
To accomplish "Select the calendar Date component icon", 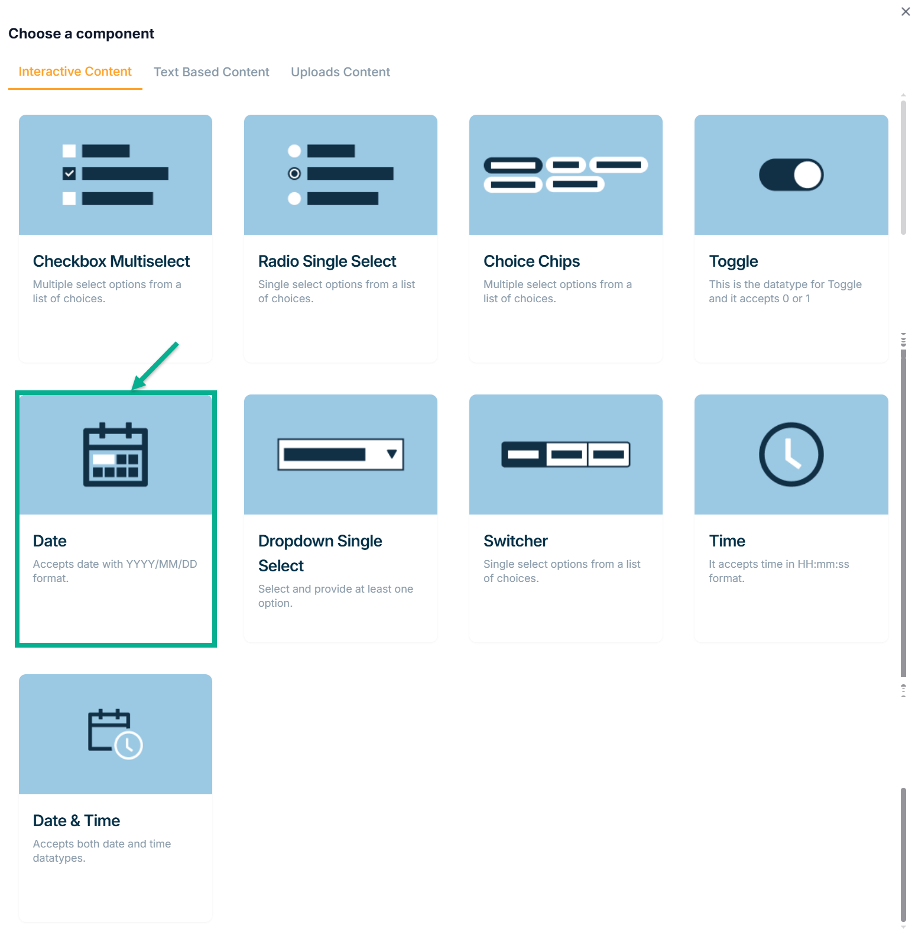I will (115, 454).
